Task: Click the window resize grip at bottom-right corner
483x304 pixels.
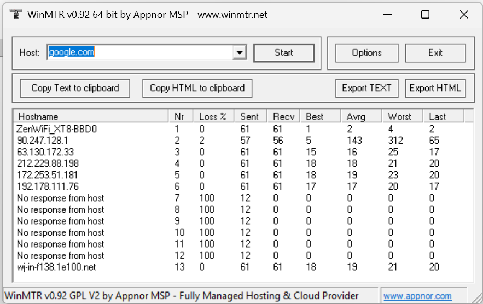Action: [476, 297]
